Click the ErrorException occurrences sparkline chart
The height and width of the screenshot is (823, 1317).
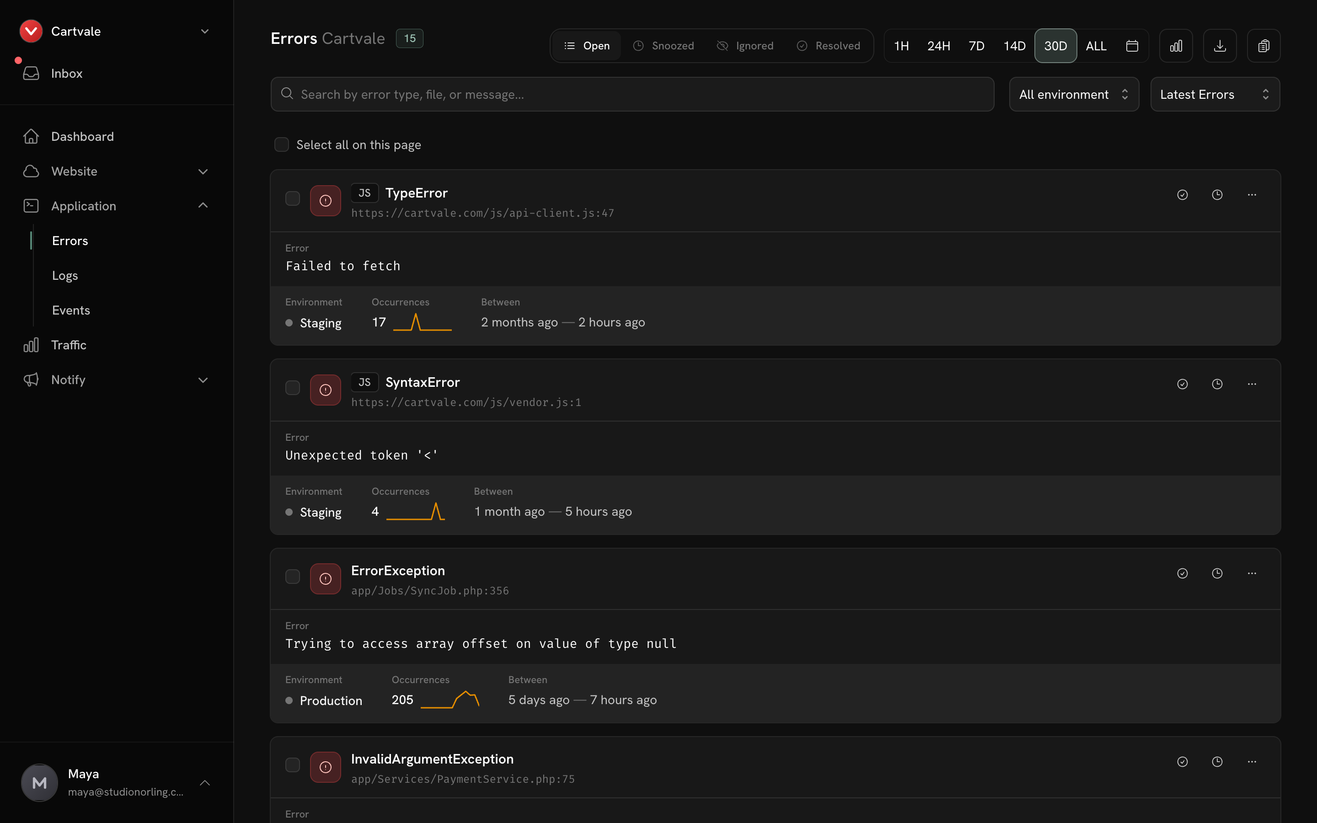click(x=450, y=700)
